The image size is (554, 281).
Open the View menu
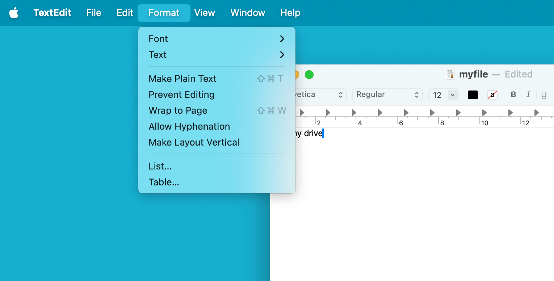pos(205,13)
